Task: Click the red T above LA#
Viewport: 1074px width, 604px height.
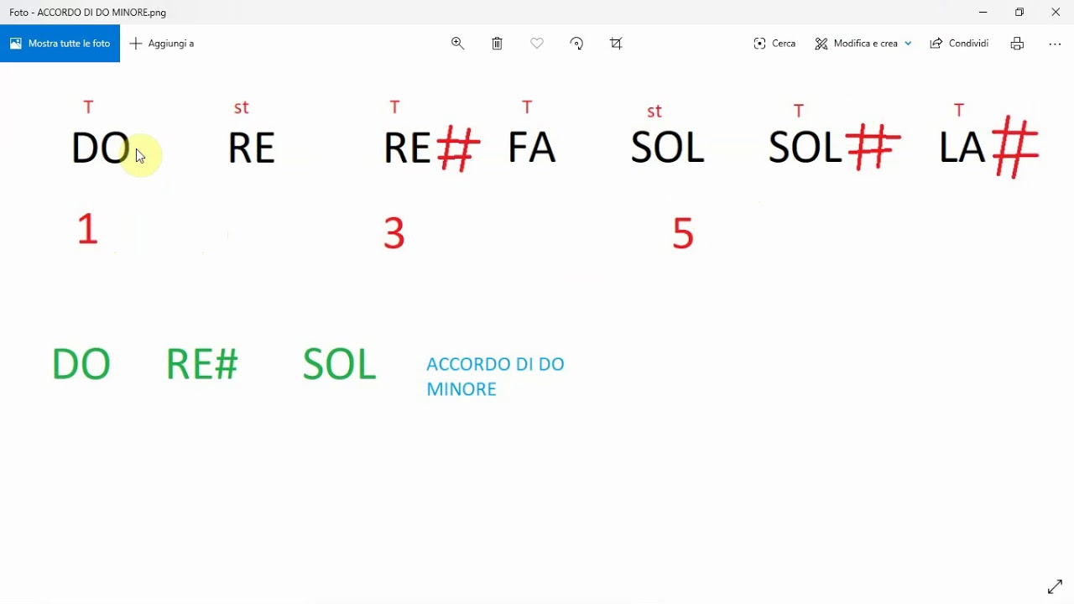Action: [x=959, y=110]
